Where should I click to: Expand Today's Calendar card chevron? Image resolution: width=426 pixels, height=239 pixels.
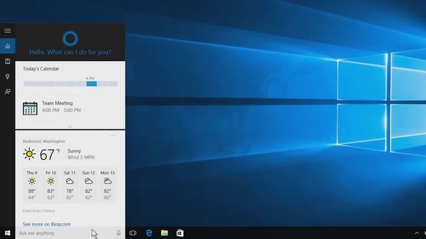70,127
